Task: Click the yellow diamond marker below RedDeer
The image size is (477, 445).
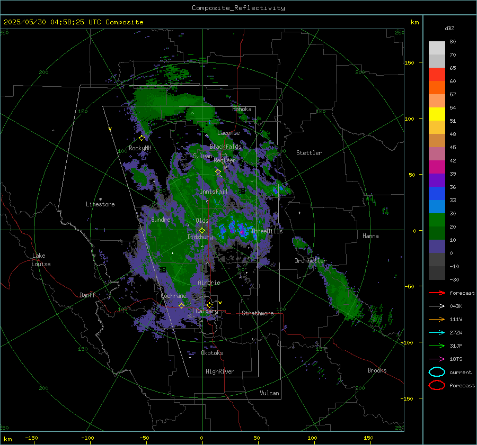Action: coord(218,172)
